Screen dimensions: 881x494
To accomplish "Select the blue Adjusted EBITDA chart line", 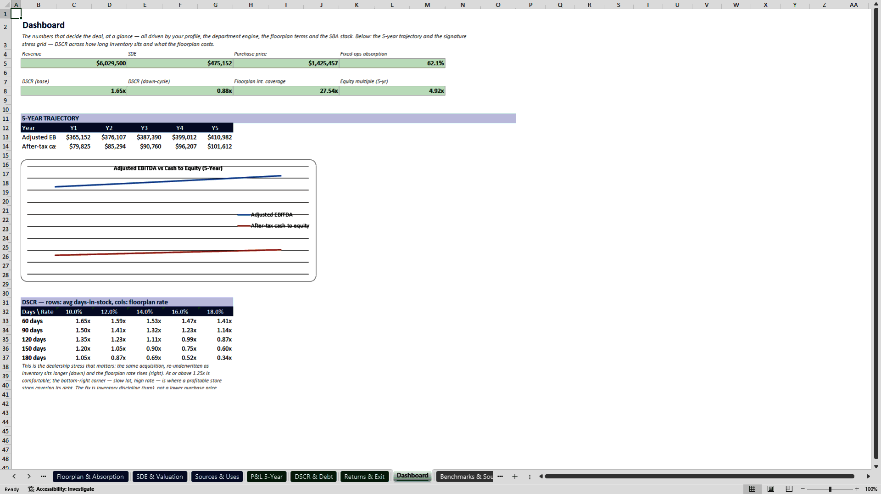I will 168,181.
